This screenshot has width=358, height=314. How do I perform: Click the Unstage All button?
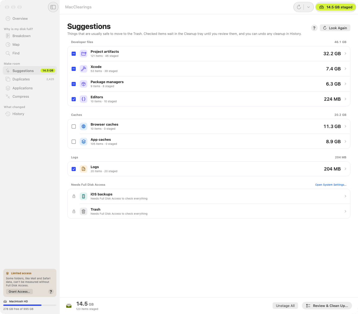point(285,306)
